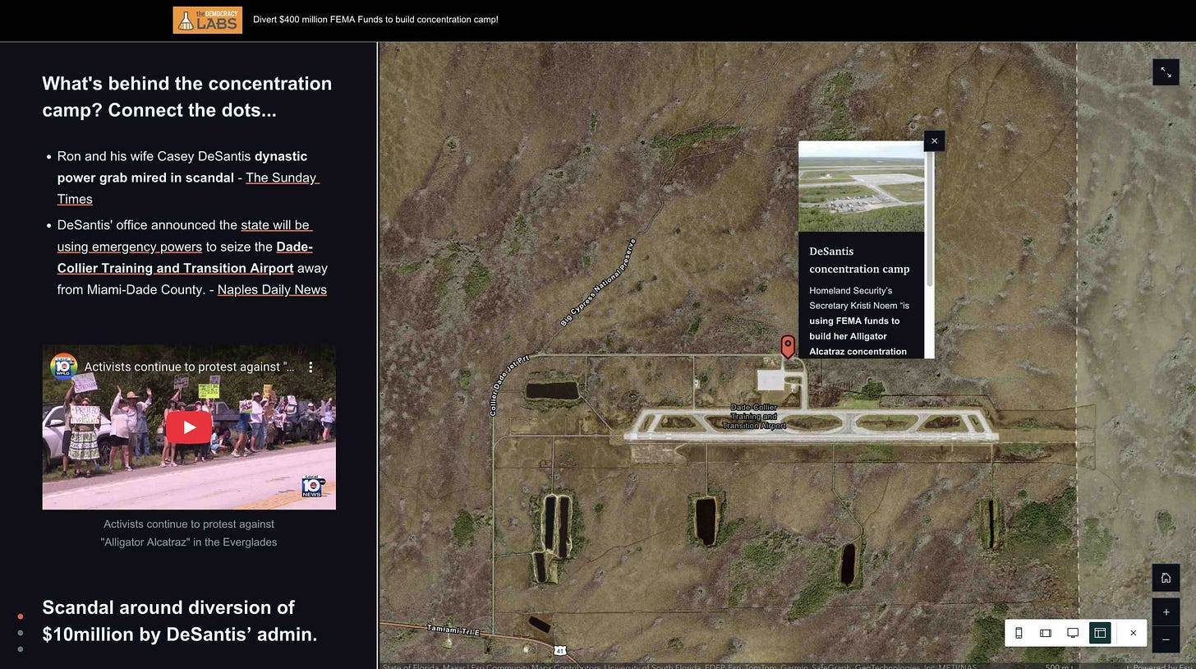
Task: Zoom out on the map
Action: 1166,639
